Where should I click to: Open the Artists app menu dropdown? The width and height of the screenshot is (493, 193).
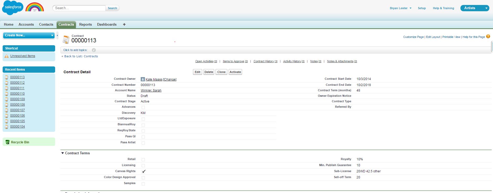[x=486, y=8]
